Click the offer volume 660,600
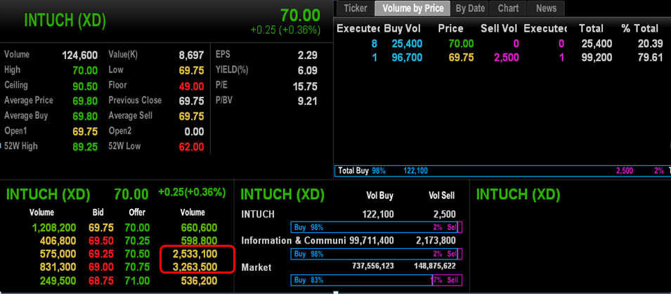The height and width of the screenshot is (294, 671). coord(200,228)
